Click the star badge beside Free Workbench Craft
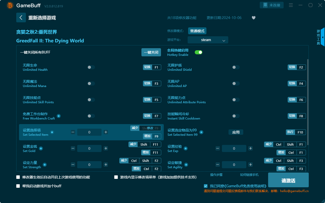The height and width of the screenshot is (203, 325). click(x=59, y=116)
